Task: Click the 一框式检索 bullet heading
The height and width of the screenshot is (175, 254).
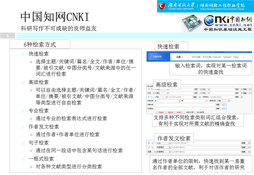Action: pos(41,159)
